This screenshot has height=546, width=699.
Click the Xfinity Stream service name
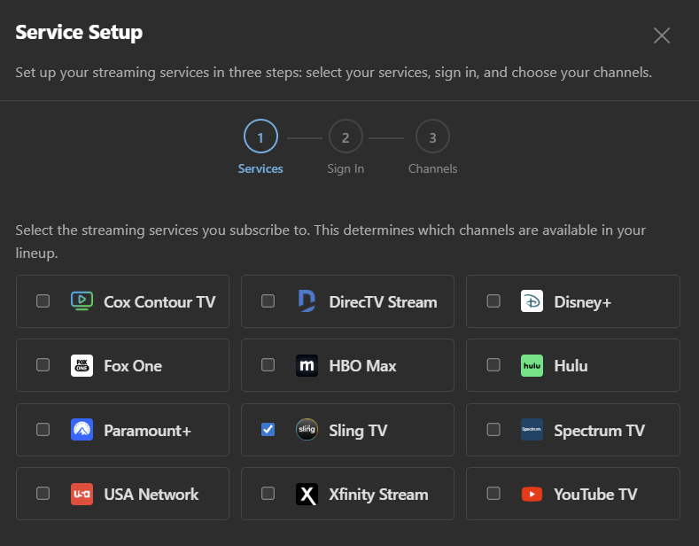click(x=378, y=495)
